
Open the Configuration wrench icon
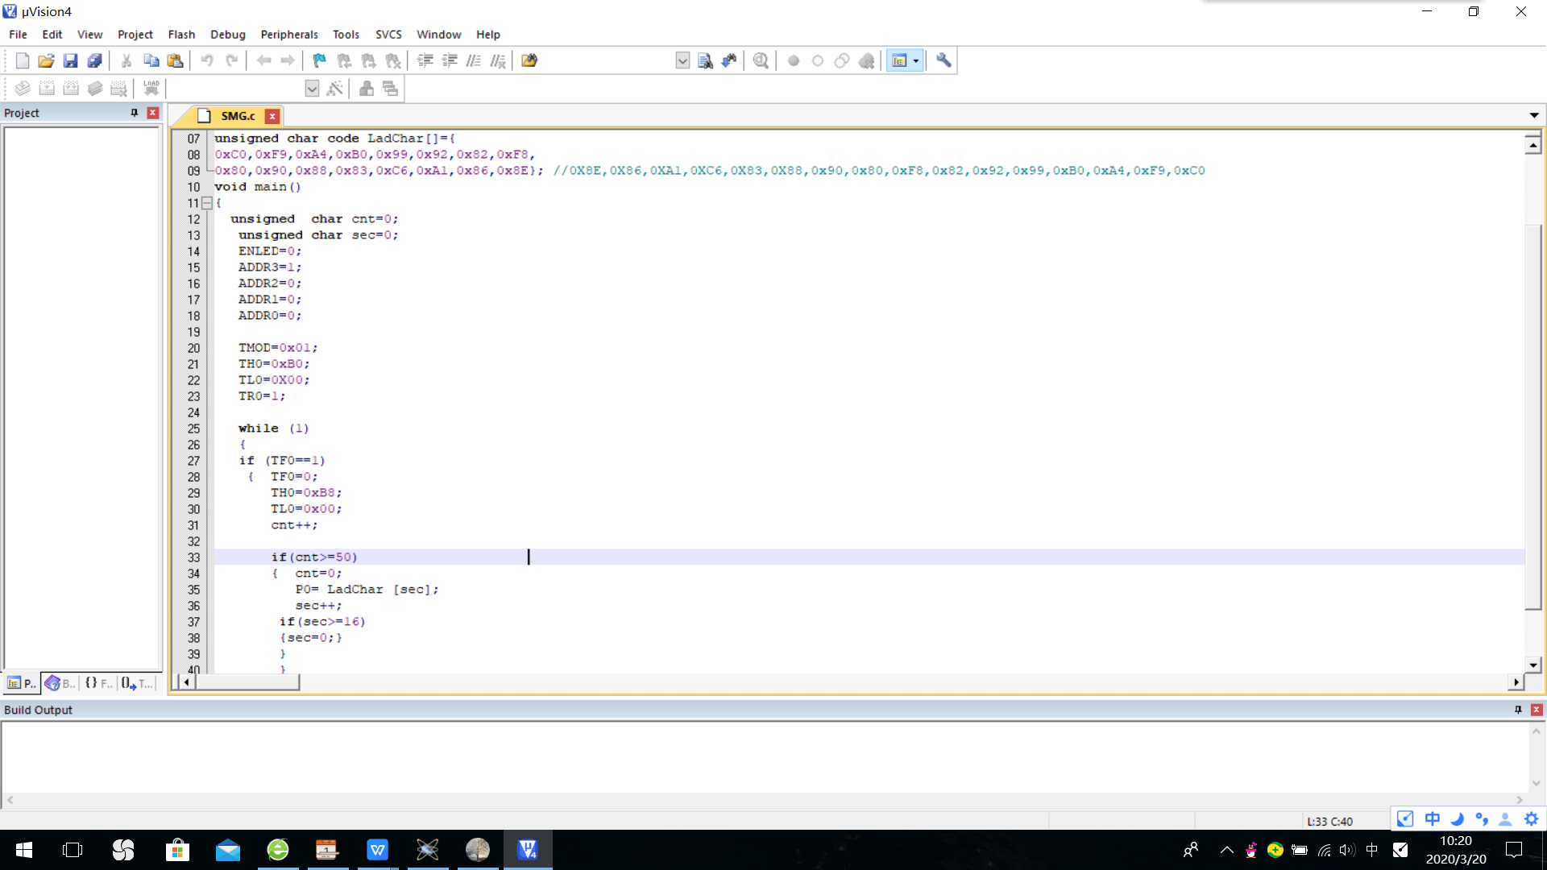[x=944, y=60]
